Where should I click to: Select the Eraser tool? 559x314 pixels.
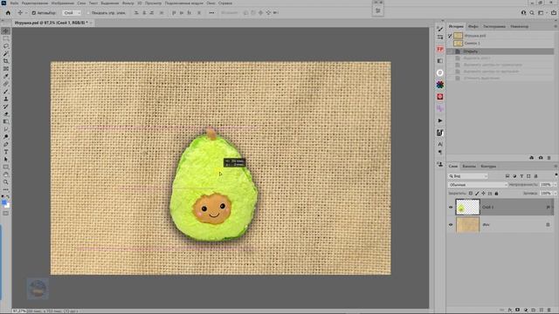[6, 114]
